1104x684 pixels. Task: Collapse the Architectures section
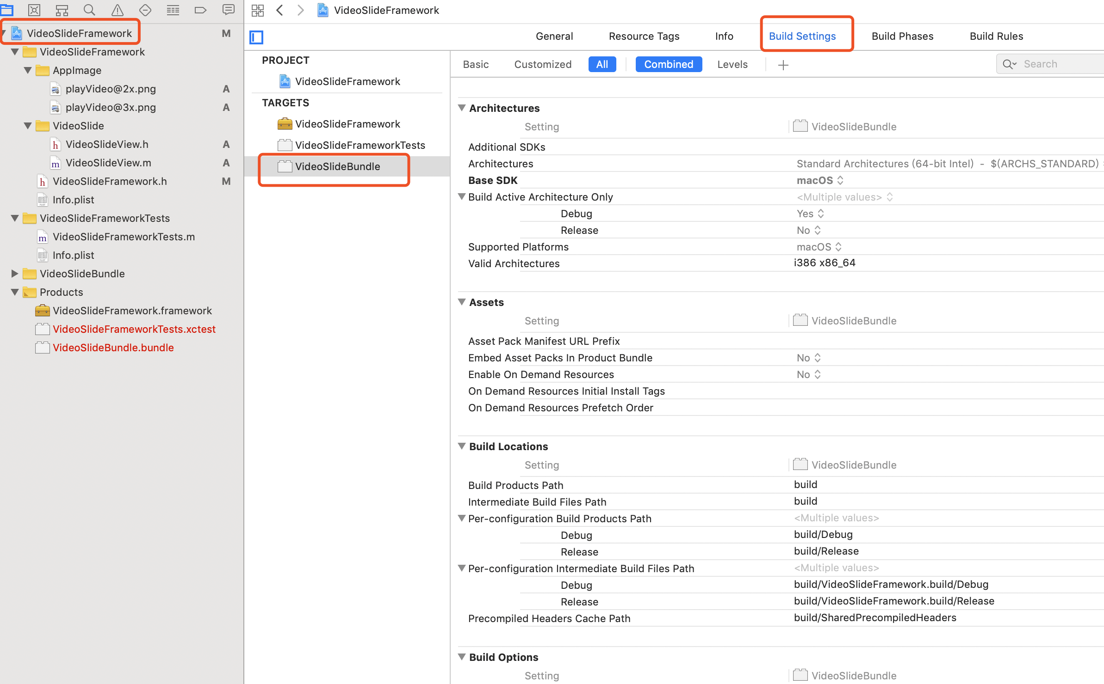(x=462, y=108)
